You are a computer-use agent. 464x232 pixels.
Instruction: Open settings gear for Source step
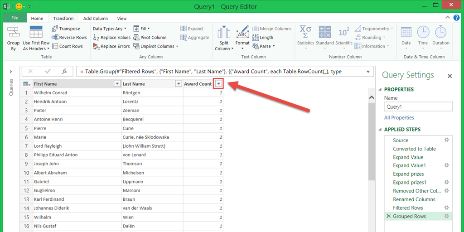tap(446, 140)
